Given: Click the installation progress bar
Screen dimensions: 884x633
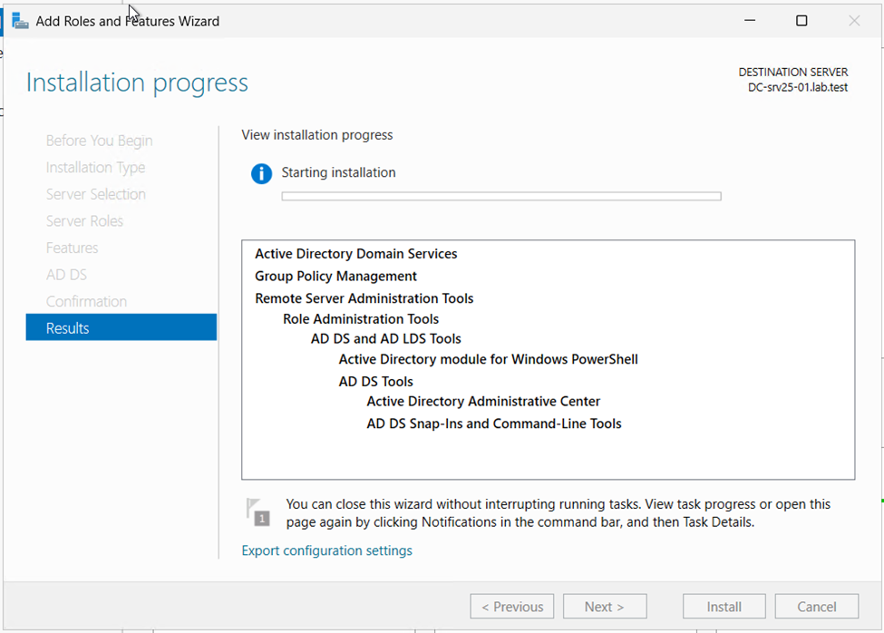Looking at the screenshot, I should click(x=501, y=196).
